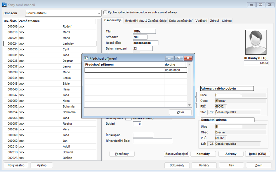Viewport: 276px width, 172px height.
Task: Select employee row 000010 Marta
Action: [x=50, y=32]
